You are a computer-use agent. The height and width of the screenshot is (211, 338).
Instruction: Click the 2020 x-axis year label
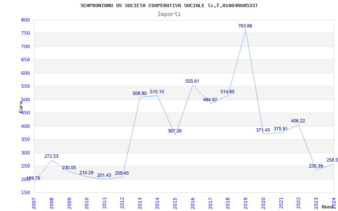tap(263, 203)
